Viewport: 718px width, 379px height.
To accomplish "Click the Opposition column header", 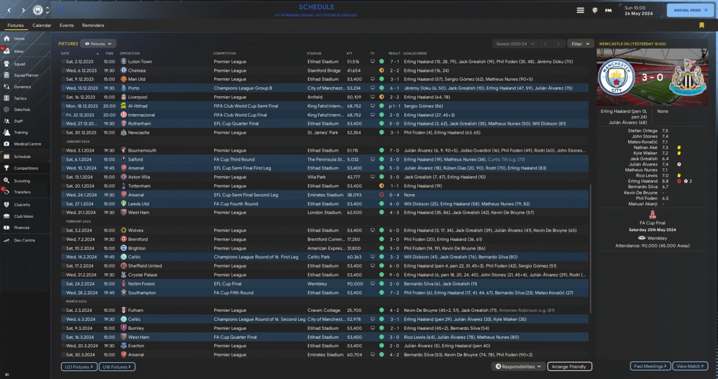I will [x=130, y=53].
